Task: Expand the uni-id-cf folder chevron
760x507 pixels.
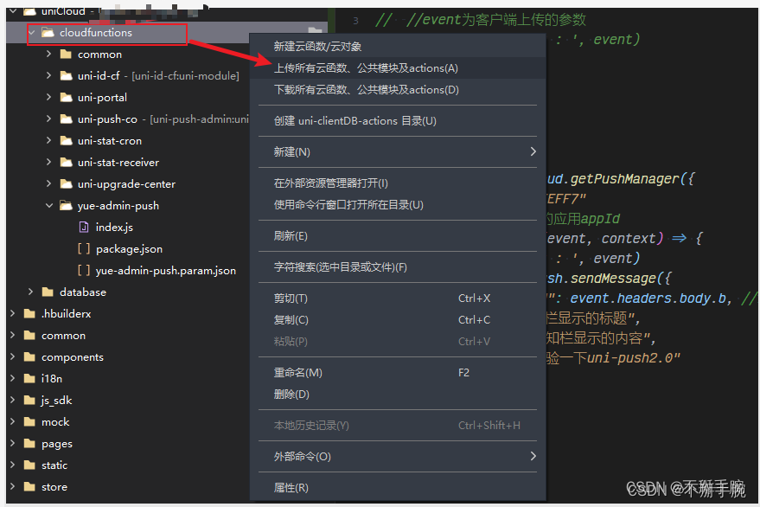Action: (x=48, y=75)
